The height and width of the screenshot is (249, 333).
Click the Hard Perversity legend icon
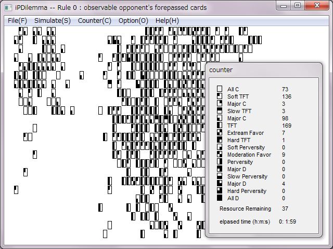(220, 190)
